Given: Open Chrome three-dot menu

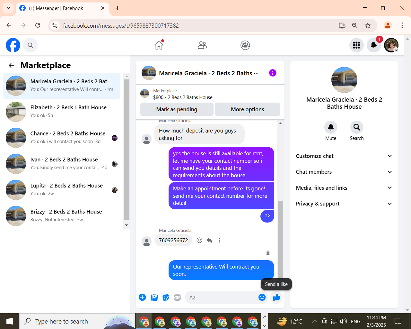Looking at the screenshot, I should click(x=402, y=25).
